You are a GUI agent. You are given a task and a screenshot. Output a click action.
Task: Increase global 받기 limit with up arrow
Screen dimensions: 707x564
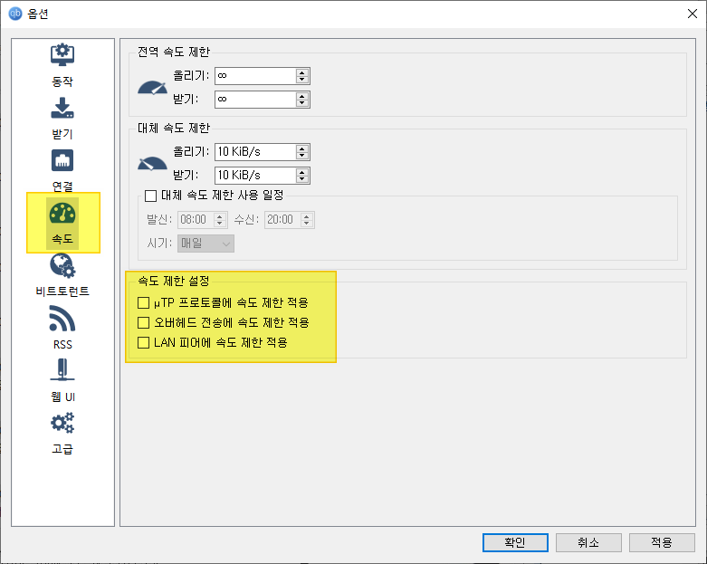point(302,96)
